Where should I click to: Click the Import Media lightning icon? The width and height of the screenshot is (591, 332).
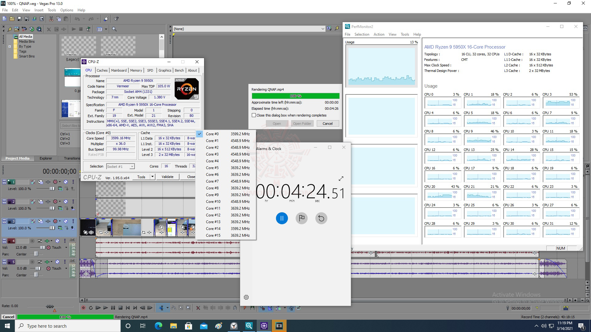click(x=10, y=29)
